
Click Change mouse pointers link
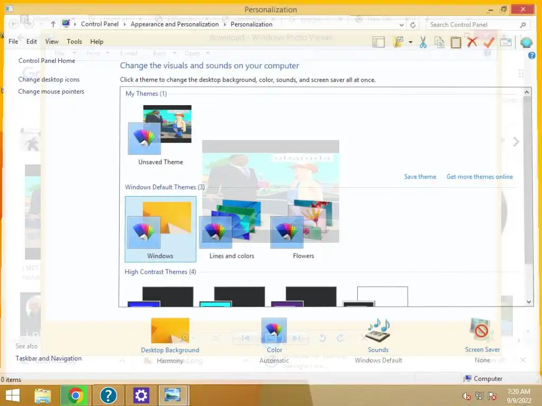click(x=51, y=91)
